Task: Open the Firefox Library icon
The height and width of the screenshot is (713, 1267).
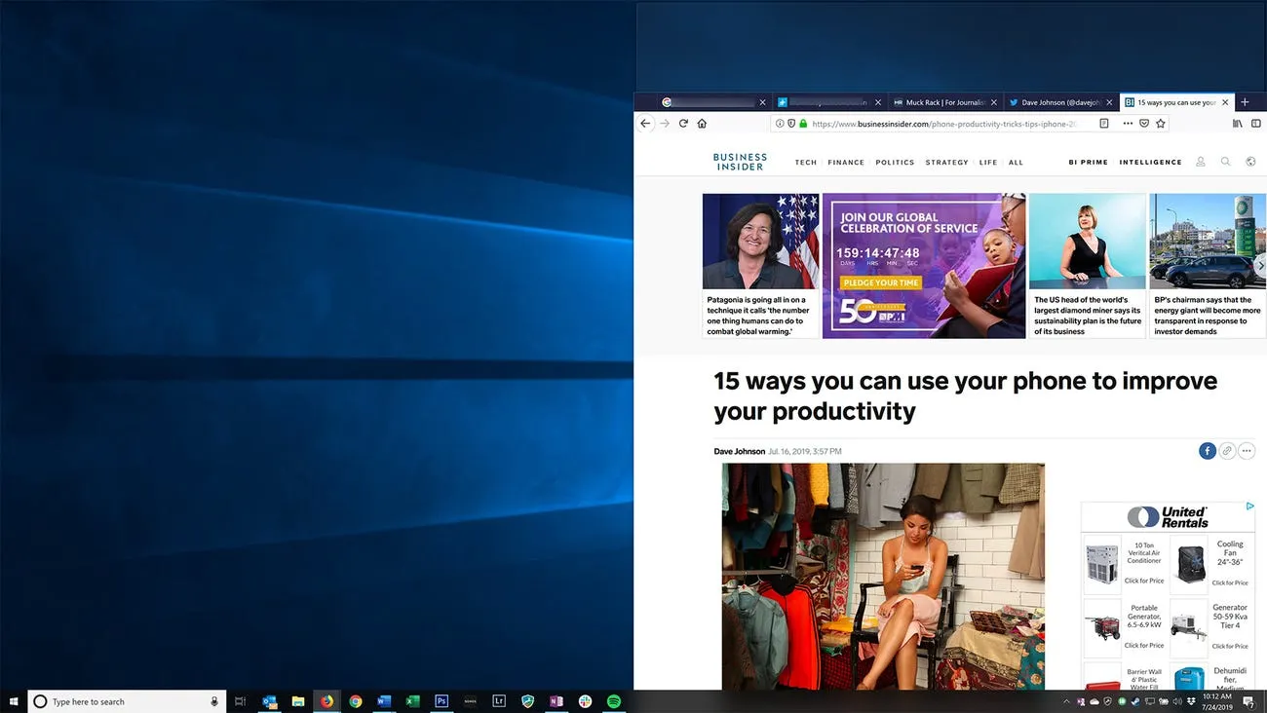Action: [x=1238, y=124]
